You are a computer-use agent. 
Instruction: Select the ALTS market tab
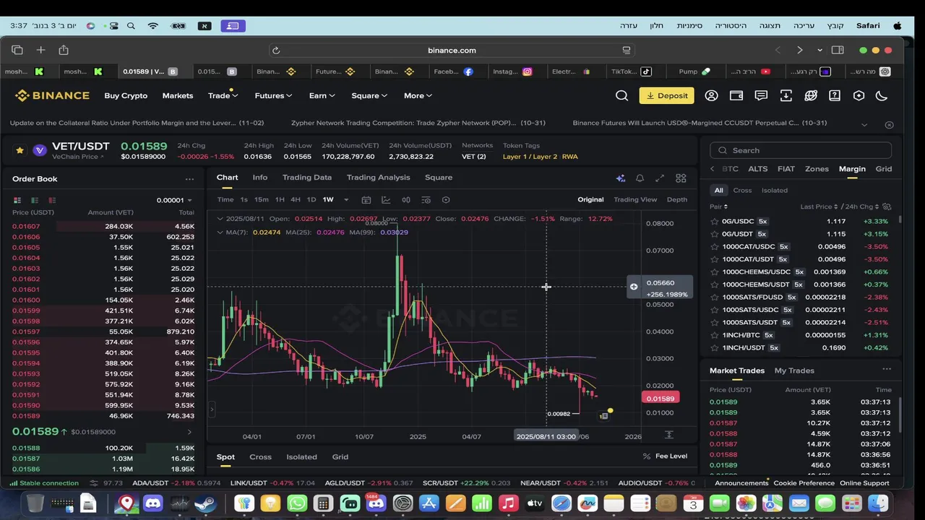click(x=758, y=169)
